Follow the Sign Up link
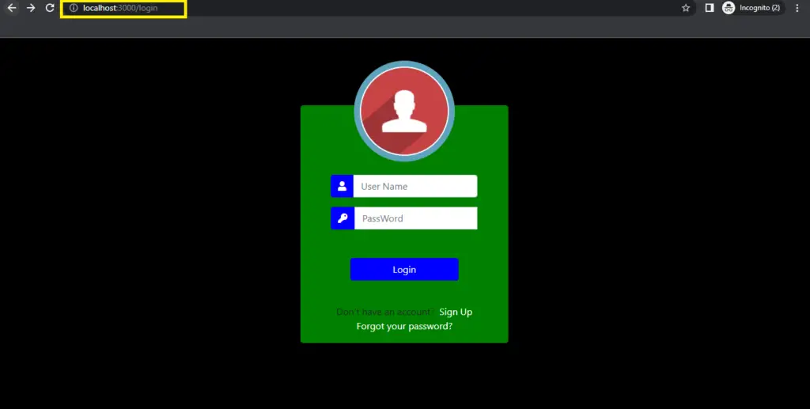The image size is (810, 409). (x=456, y=312)
